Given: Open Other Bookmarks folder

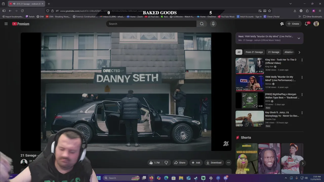Looking at the screenshot, I should click(312, 17).
